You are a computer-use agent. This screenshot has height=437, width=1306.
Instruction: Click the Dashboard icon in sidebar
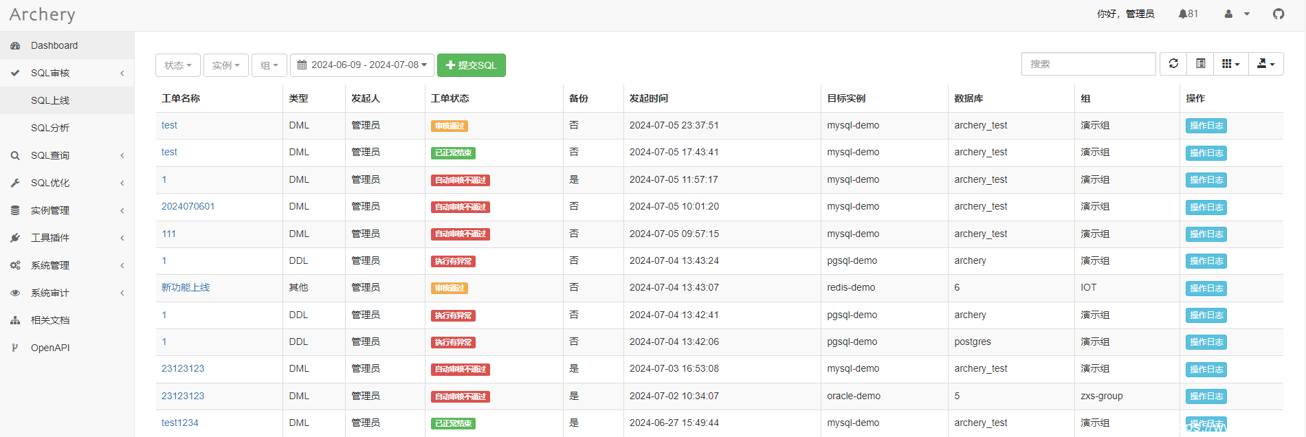tap(15, 46)
